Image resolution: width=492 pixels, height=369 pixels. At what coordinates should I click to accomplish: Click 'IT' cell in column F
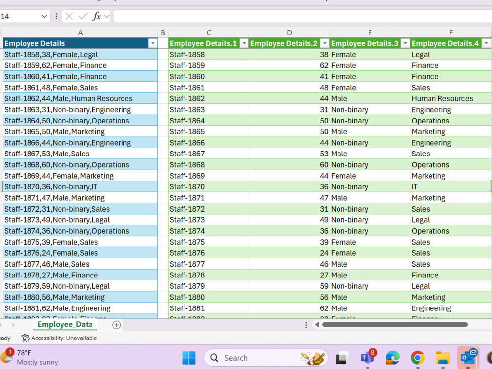coord(451,186)
